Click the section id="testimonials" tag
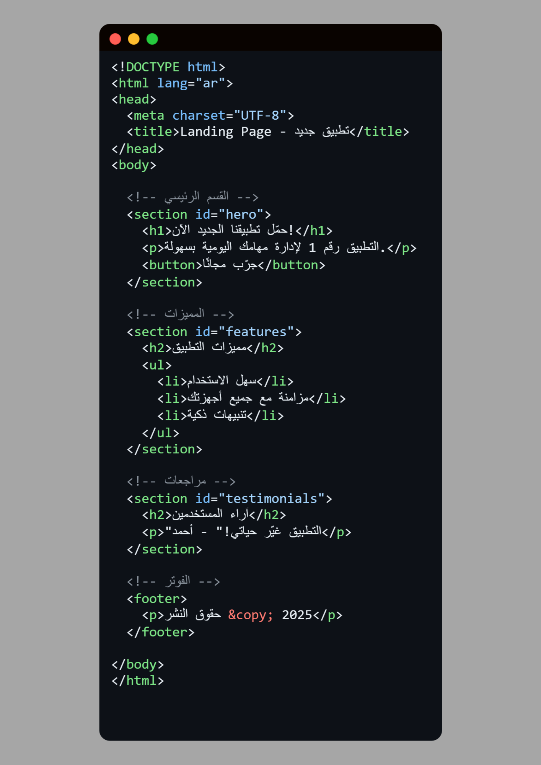 (x=230, y=499)
